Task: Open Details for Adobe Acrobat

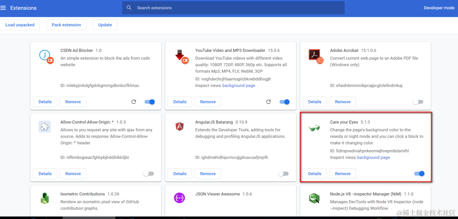Action: (315, 102)
